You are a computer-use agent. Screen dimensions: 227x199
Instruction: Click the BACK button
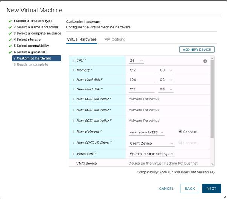[190, 188]
